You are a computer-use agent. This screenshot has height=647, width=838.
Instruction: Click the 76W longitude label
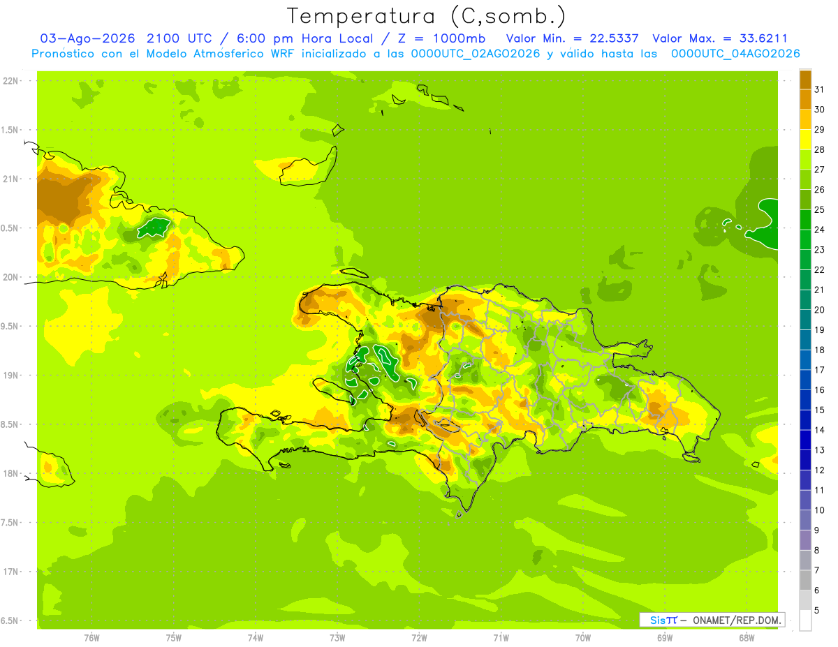91,637
